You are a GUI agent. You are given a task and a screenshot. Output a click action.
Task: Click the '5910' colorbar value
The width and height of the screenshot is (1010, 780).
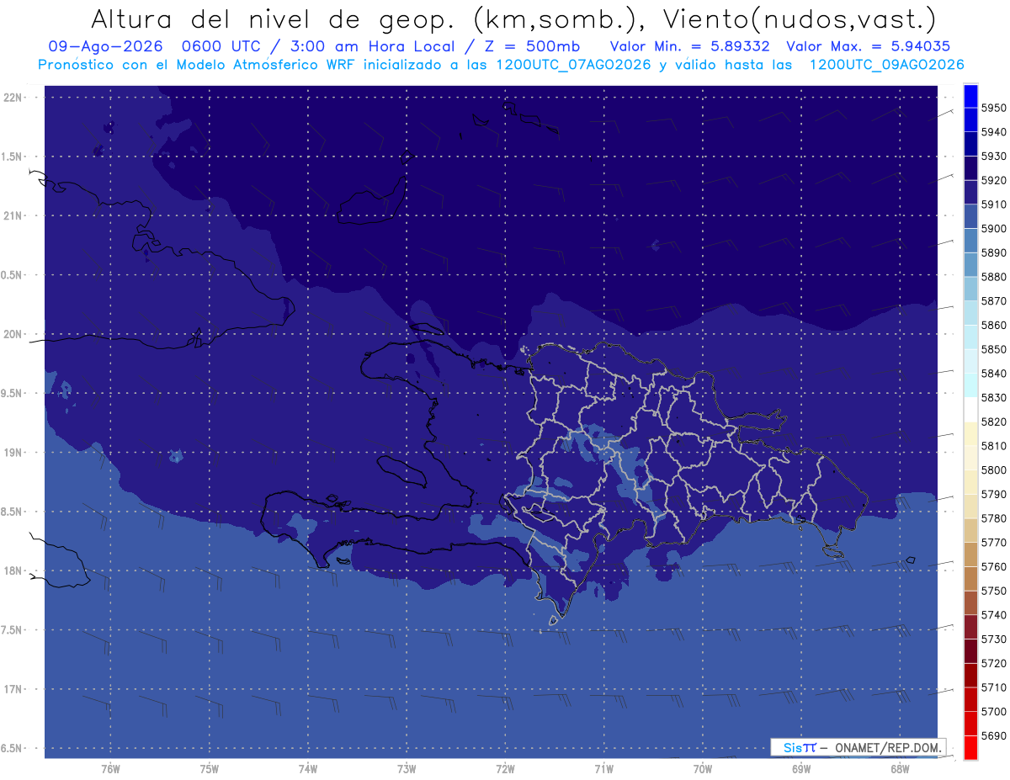point(994,204)
